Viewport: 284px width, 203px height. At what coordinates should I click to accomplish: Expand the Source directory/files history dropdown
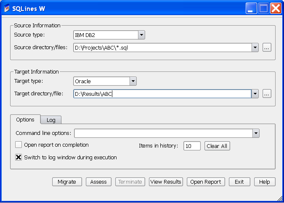[x=255, y=47]
